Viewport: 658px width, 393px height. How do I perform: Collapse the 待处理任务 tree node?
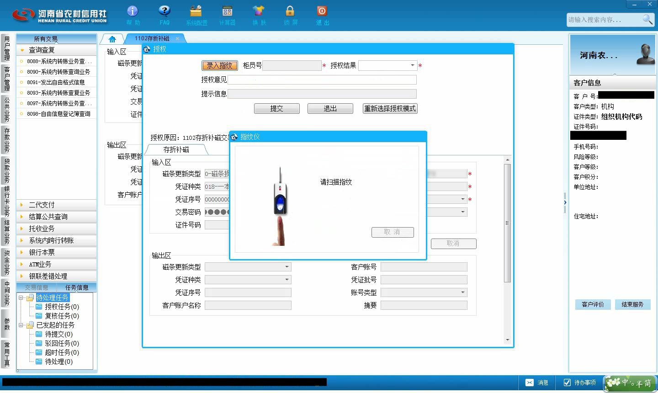coord(21,297)
